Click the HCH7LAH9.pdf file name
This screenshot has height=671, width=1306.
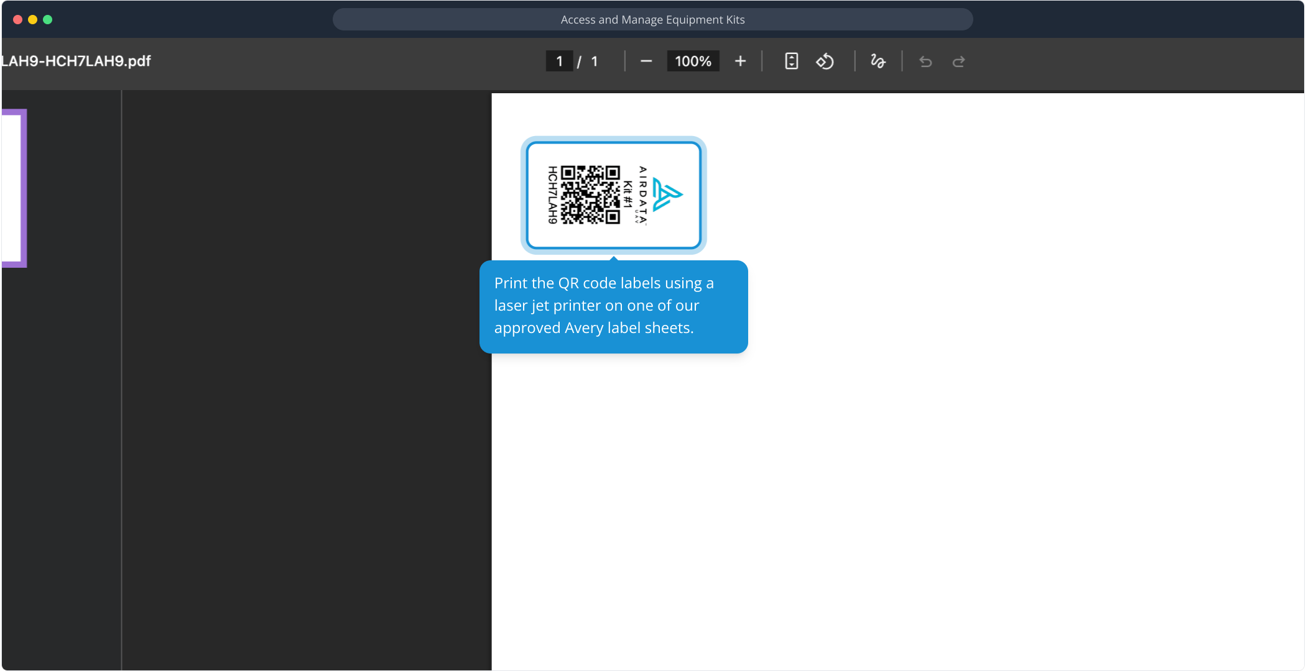point(76,61)
